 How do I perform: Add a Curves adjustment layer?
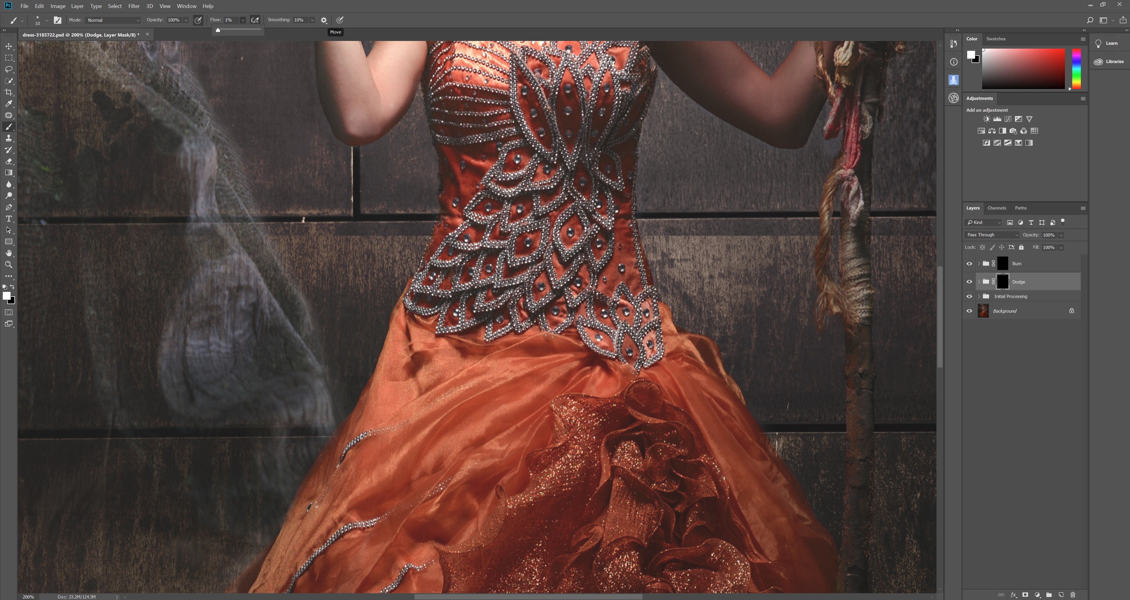[x=1008, y=118]
